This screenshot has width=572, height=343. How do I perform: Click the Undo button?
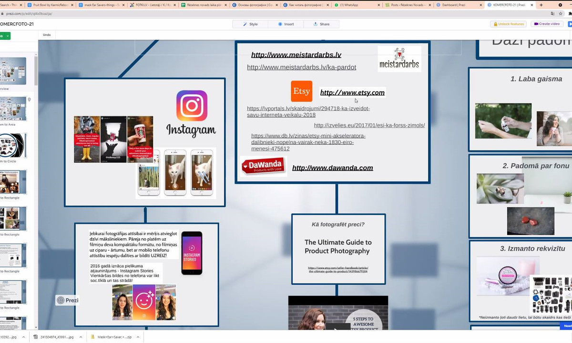click(47, 35)
